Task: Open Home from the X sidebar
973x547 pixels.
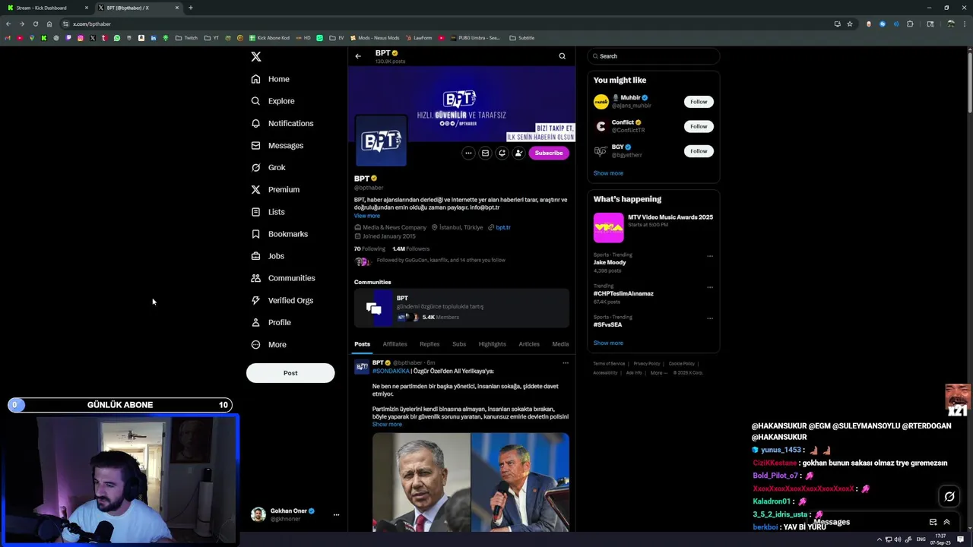Action: pyautogui.click(x=271, y=79)
